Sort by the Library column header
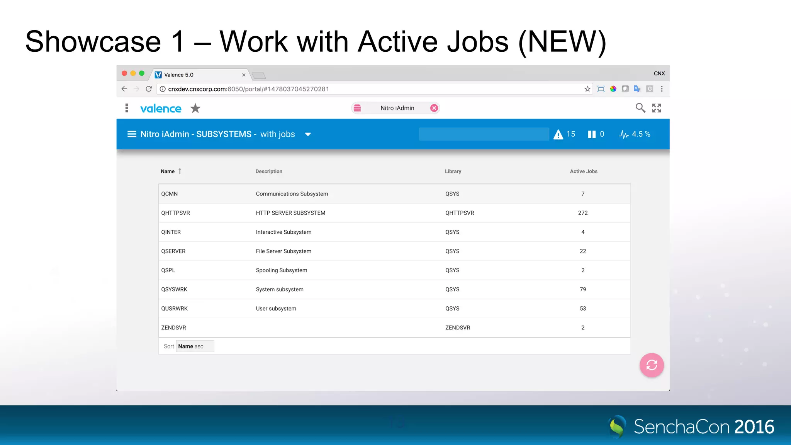Viewport: 791px width, 445px height. pos(453,172)
